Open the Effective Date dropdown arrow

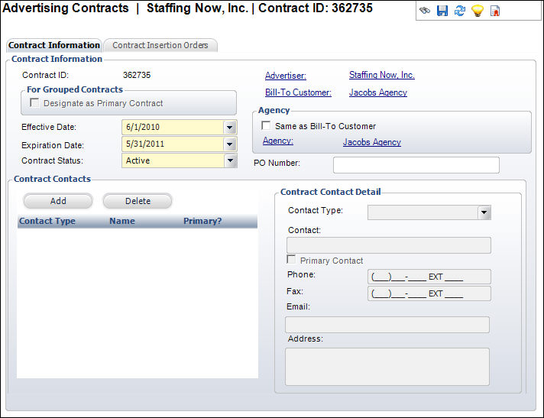coord(229,128)
